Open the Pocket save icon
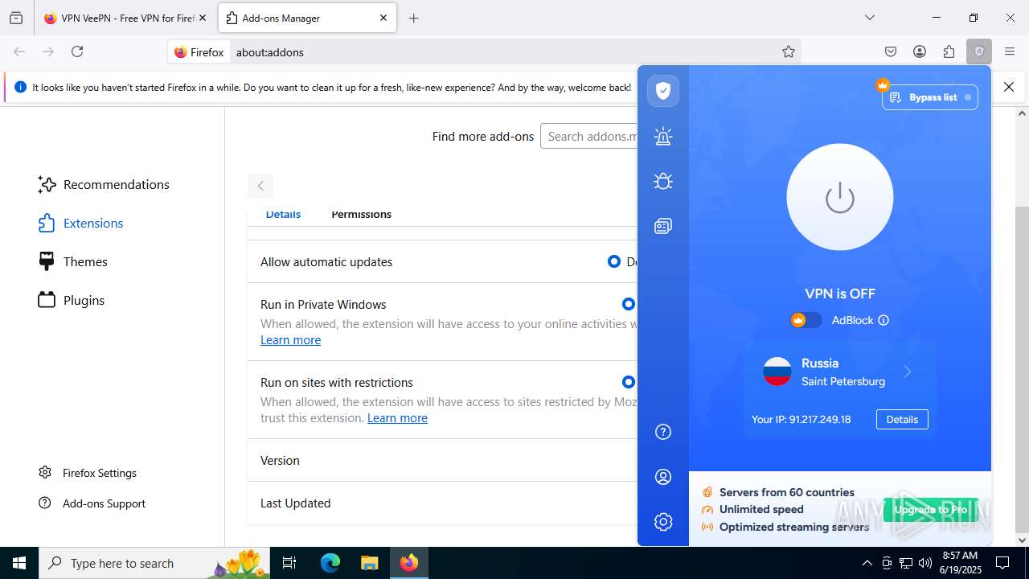 click(x=891, y=52)
